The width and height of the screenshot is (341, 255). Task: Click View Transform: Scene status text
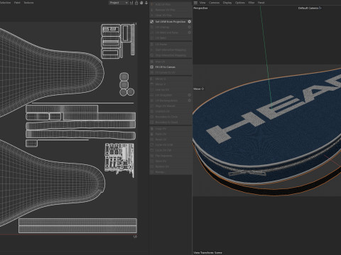coord(207,253)
